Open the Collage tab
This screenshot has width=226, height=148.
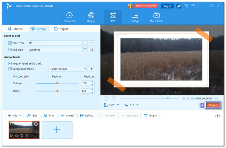135,17
